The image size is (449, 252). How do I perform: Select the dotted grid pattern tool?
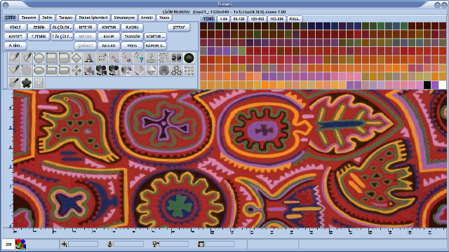[189, 70]
